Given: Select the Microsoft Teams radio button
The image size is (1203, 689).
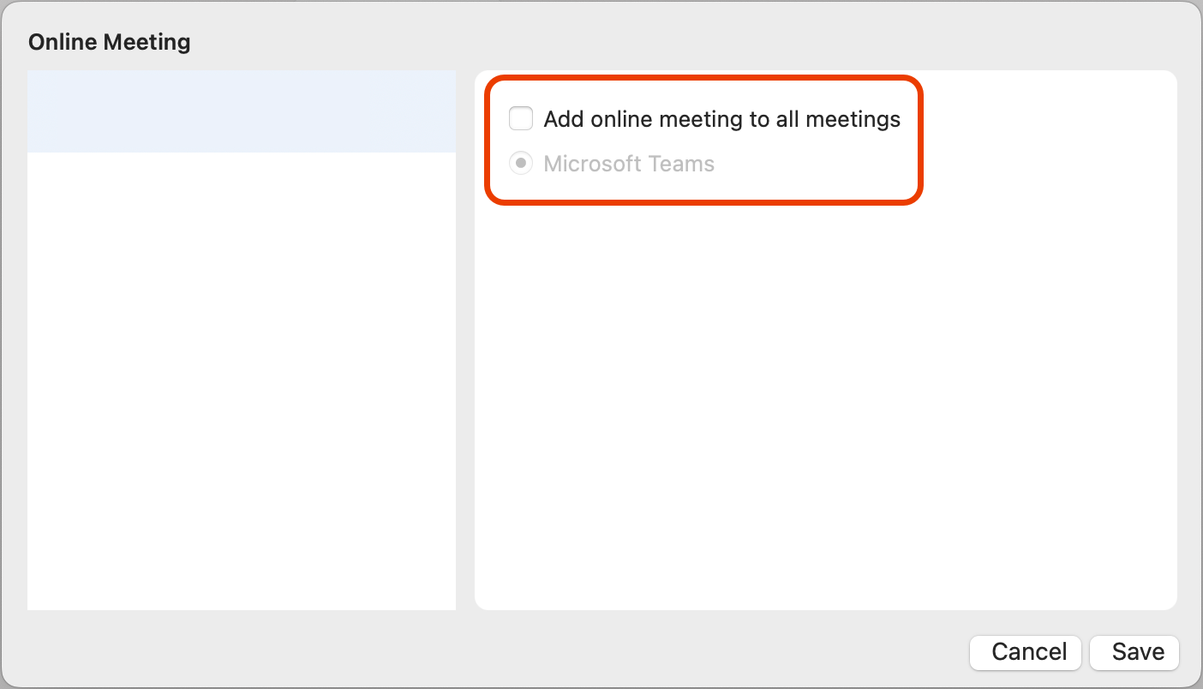Looking at the screenshot, I should tap(521, 164).
